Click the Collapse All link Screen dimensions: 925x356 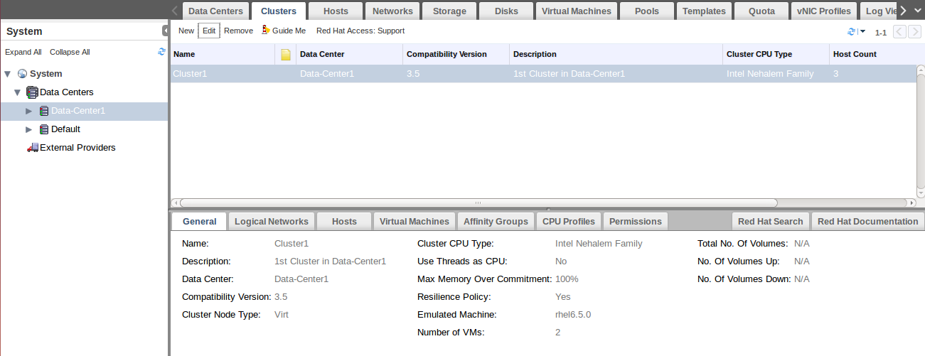(x=70, y=52)
